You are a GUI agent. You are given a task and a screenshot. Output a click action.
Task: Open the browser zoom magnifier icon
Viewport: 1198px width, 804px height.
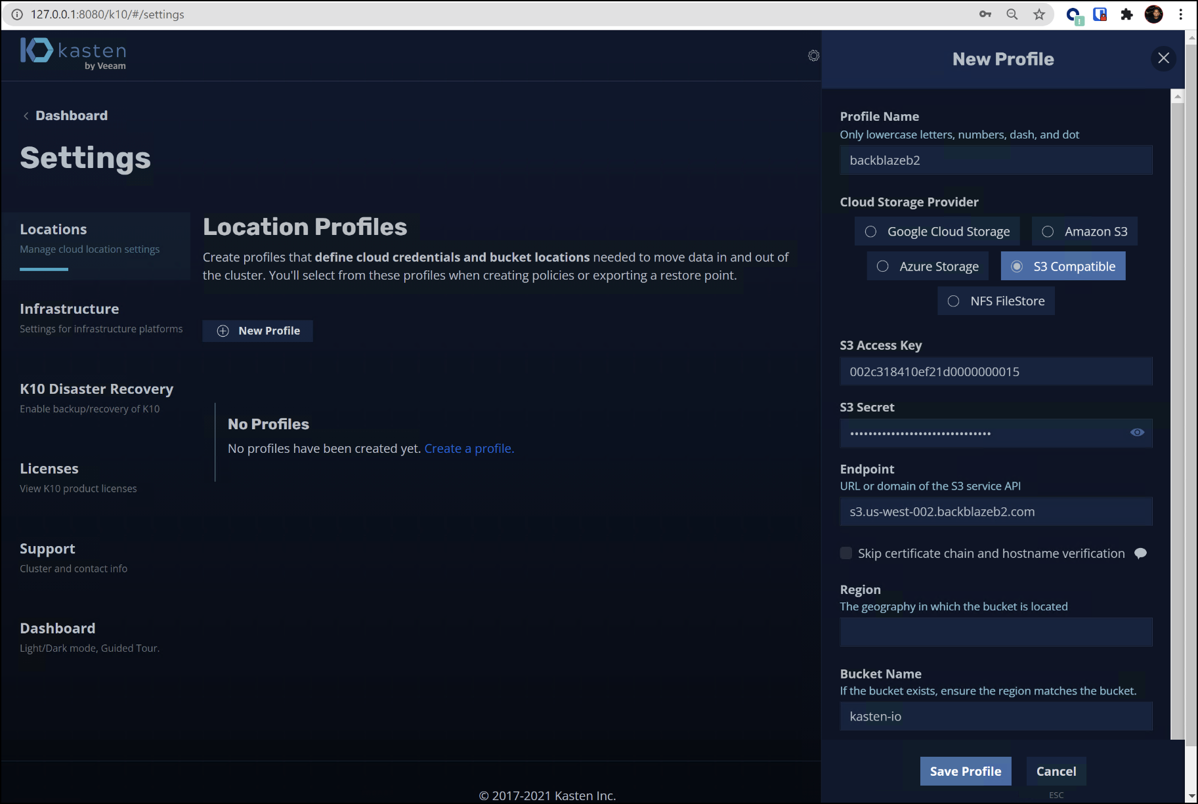coord(1012,14)
